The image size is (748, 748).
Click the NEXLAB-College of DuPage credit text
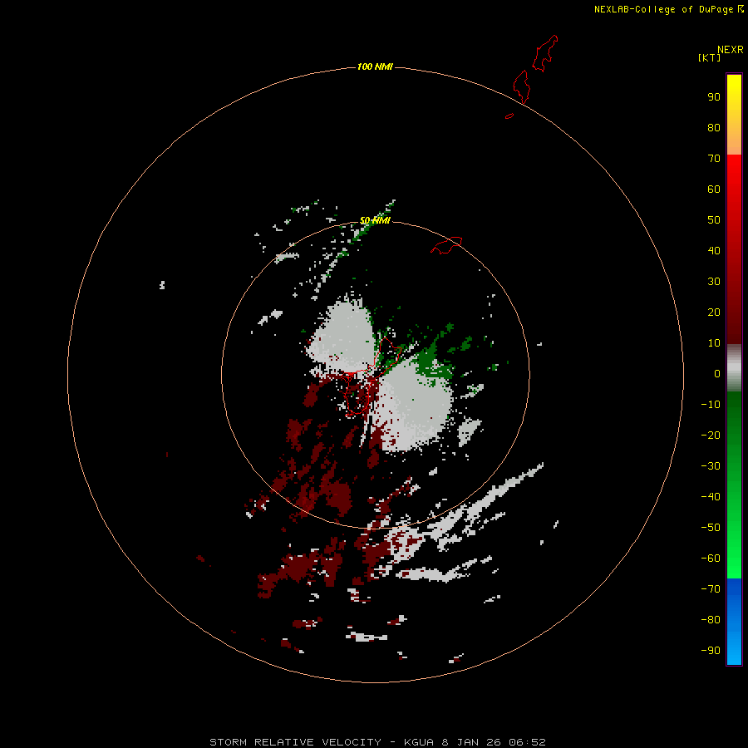[x=668, y=9]
